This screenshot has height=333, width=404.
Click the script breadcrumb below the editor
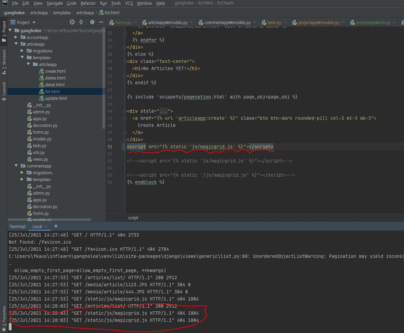(133, 218)
